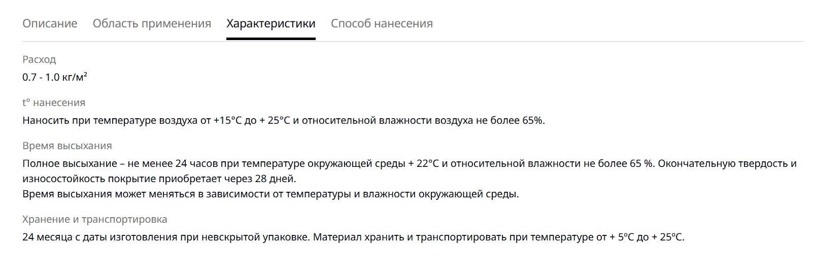Click the +15°C temperature value
The width and height of the screenshot is (815, 278).
tap(227, 121)
